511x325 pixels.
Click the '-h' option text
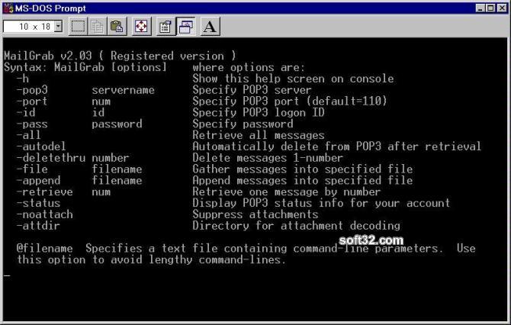point(23,79)
